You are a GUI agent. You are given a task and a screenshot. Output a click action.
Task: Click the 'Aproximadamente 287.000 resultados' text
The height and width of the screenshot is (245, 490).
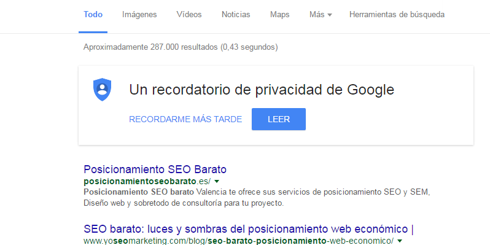[181, 47]
